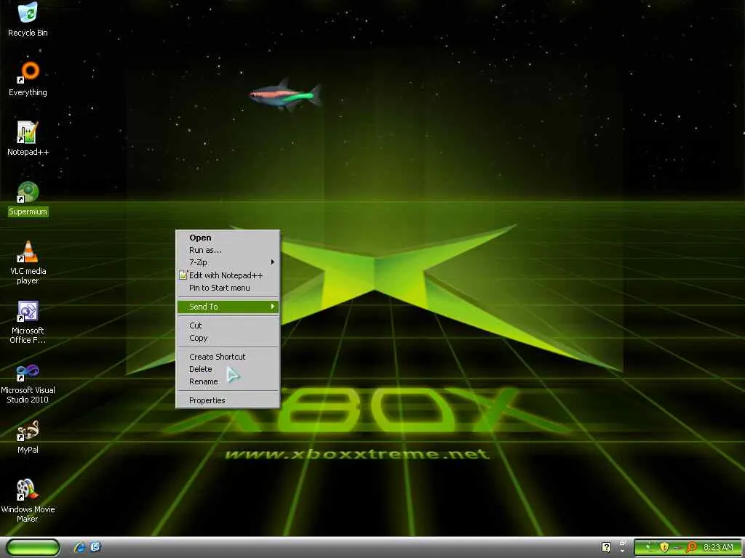Select the VLC media player shortcut

tap(28, 262)
